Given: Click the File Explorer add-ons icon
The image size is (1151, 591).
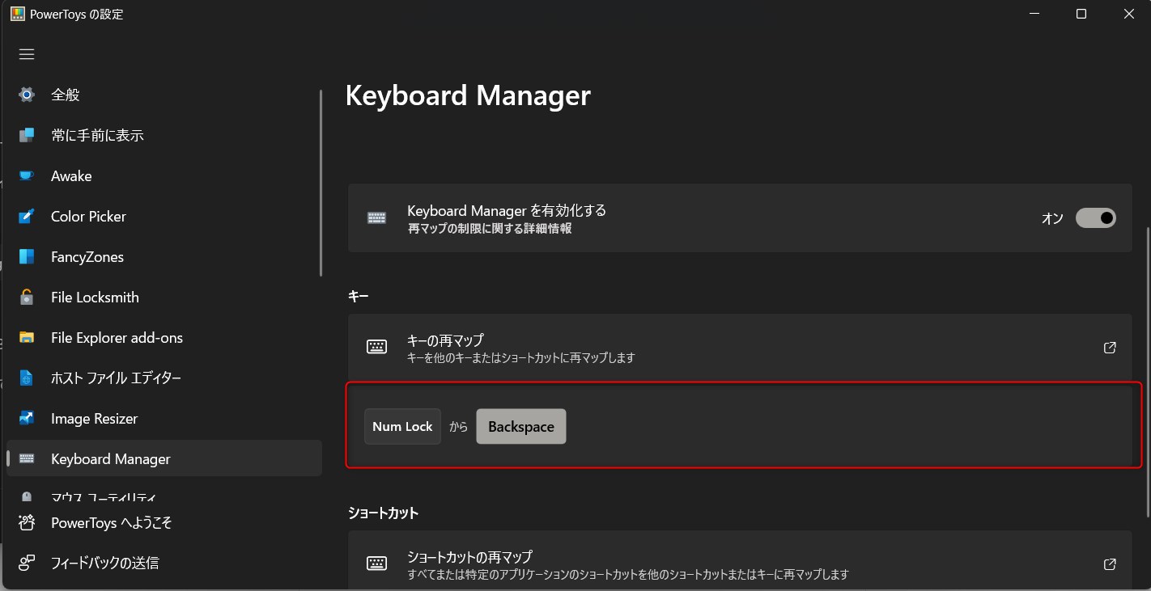Looking at the screenshot, I should coord(27,337).
